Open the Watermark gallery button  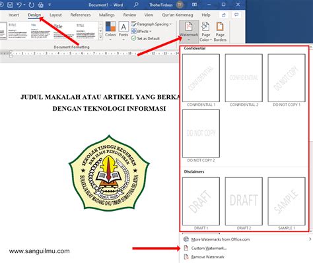tap(189, 31)
